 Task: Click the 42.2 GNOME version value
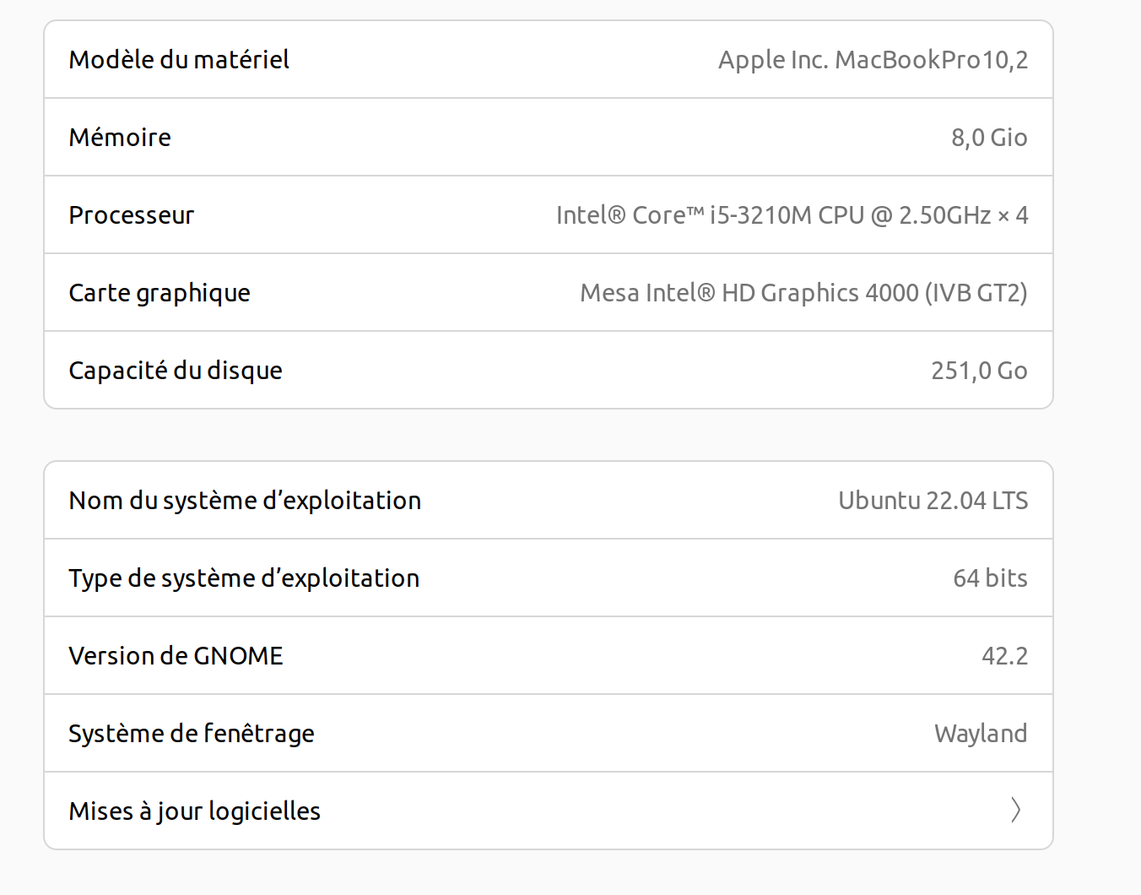1004,656
